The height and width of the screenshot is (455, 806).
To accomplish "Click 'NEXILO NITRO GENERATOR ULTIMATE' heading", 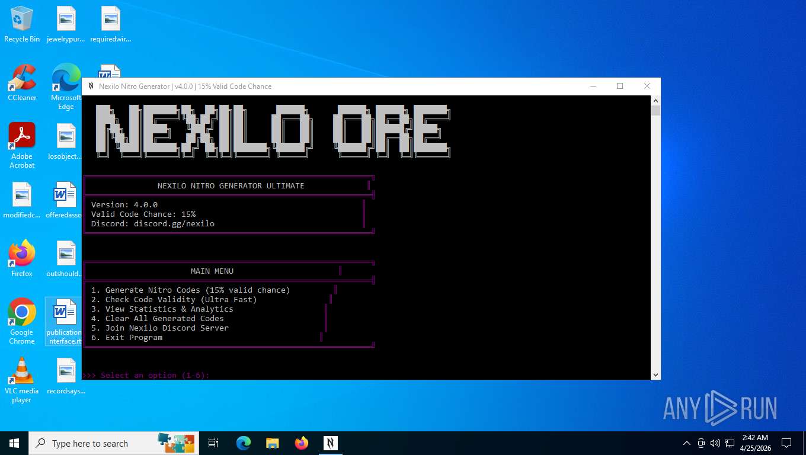I will [231, 186].
